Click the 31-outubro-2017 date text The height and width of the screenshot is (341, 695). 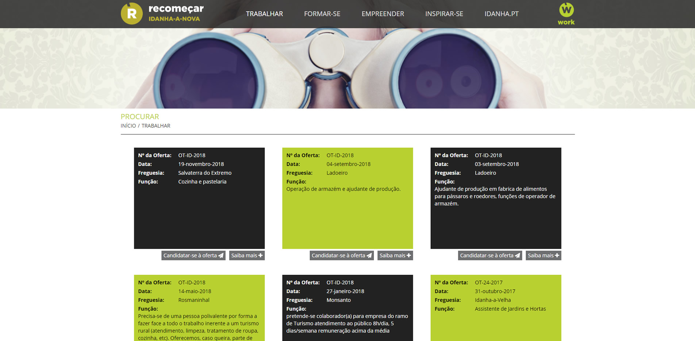[x=495, y=291]
